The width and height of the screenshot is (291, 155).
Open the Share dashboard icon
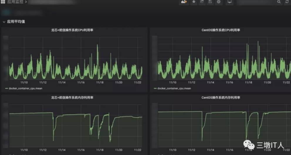pyautogui.click(x=202, y=2)
